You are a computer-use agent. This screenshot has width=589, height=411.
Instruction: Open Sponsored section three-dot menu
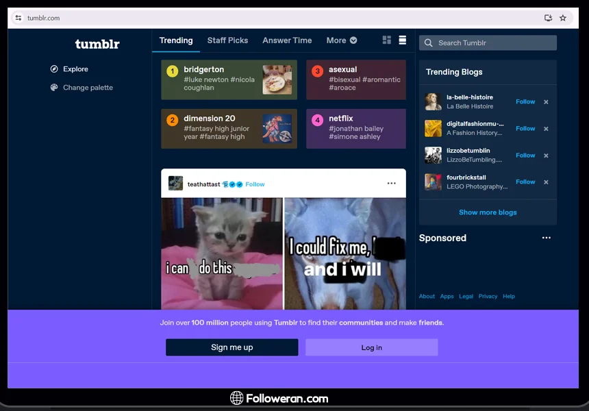click(546, 238)
